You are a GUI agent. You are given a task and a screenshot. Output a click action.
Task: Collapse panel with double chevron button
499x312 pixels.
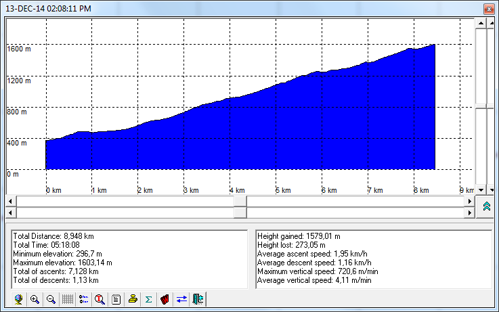(486, 207)
